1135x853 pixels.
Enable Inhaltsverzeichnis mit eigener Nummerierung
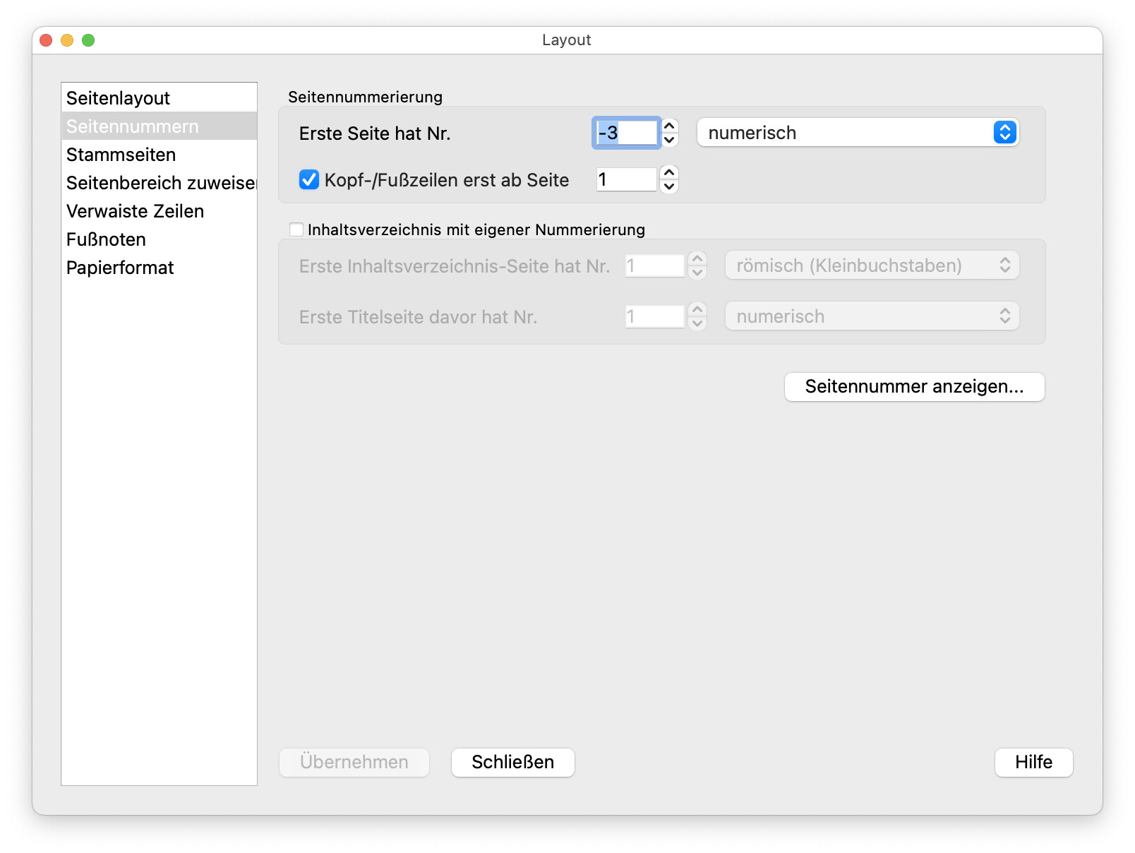tap(296, 229)
